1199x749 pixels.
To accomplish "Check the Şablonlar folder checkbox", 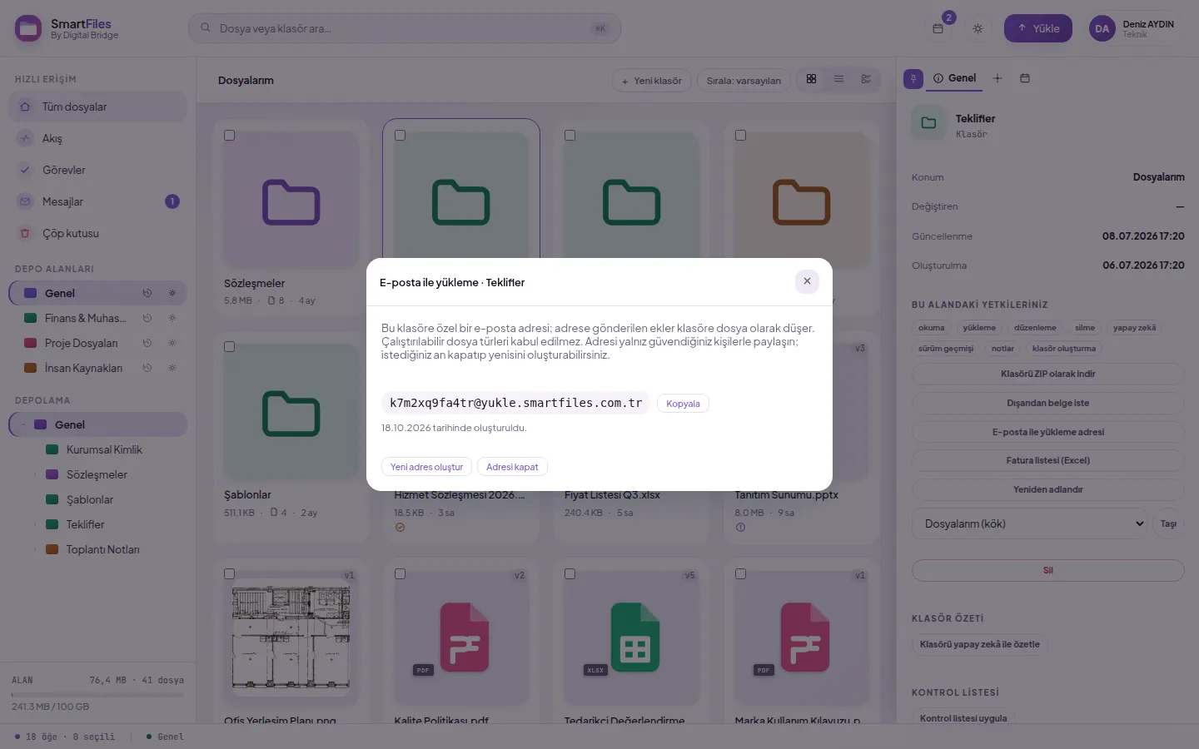I will (x=230, y=347).
